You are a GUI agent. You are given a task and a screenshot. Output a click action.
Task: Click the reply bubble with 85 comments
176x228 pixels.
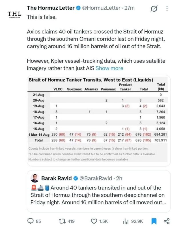(x=34, y=221)
